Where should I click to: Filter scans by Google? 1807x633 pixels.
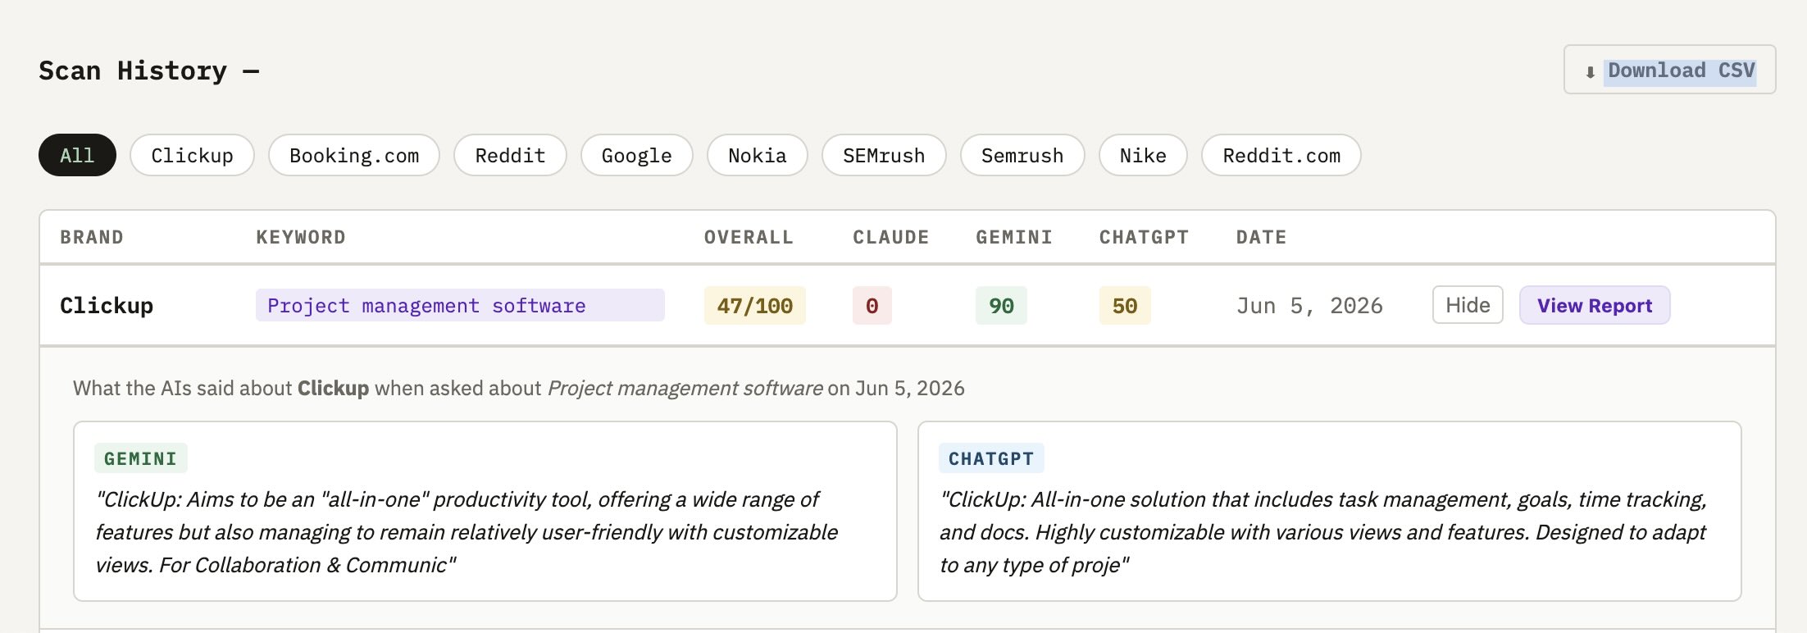pyautogui.click(x=636, y=155)
